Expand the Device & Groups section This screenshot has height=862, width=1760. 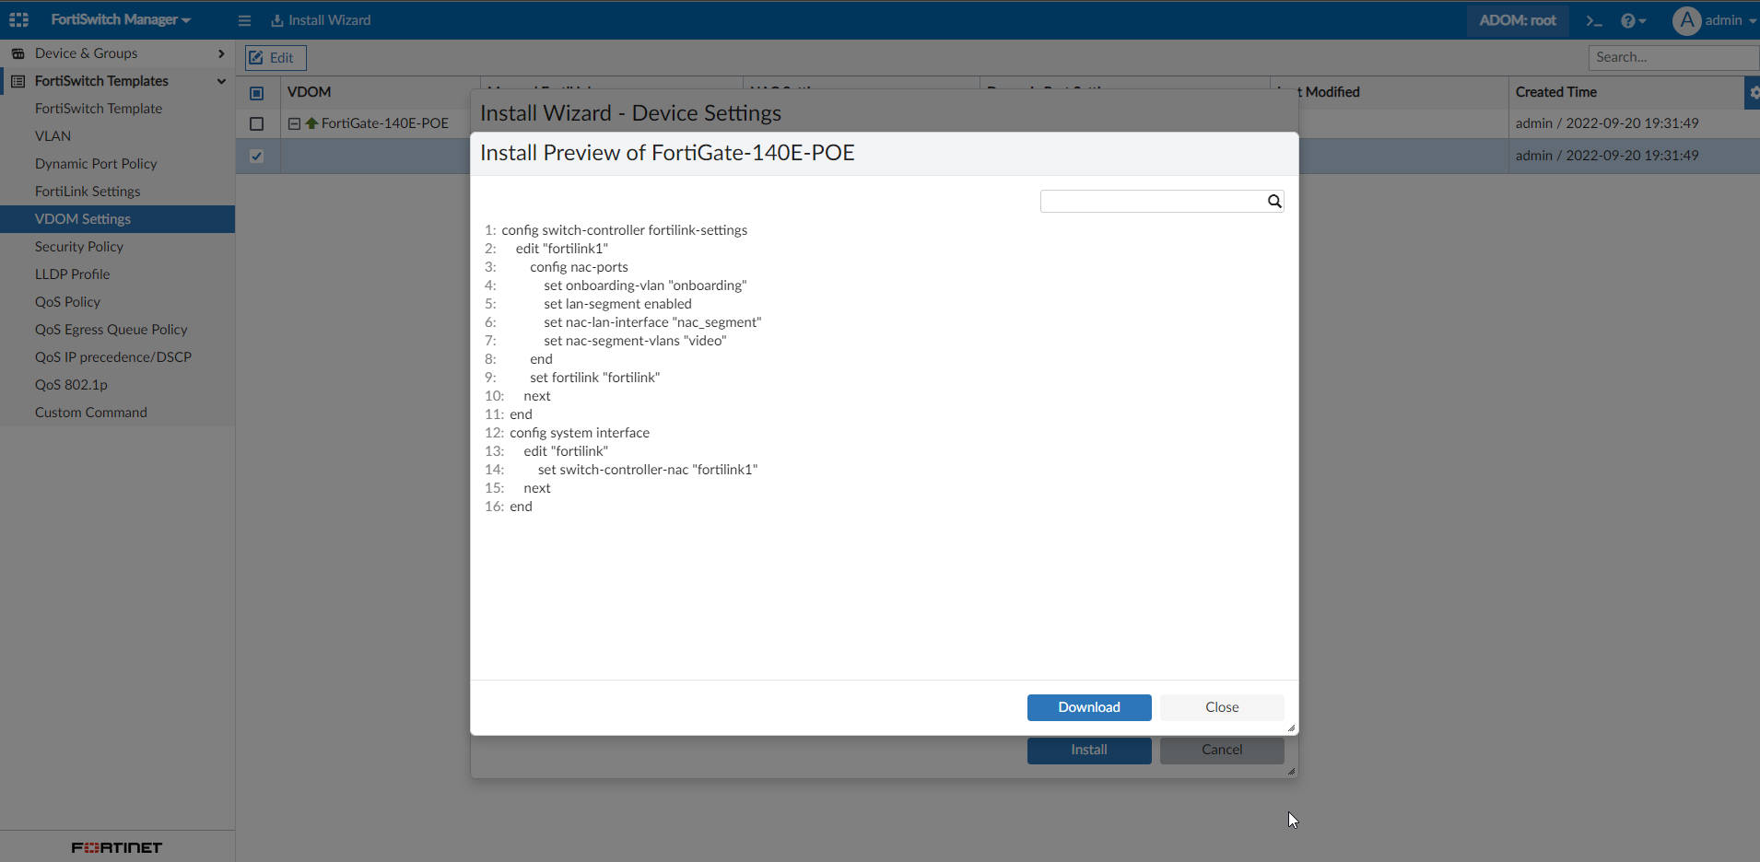pos(221,53)
